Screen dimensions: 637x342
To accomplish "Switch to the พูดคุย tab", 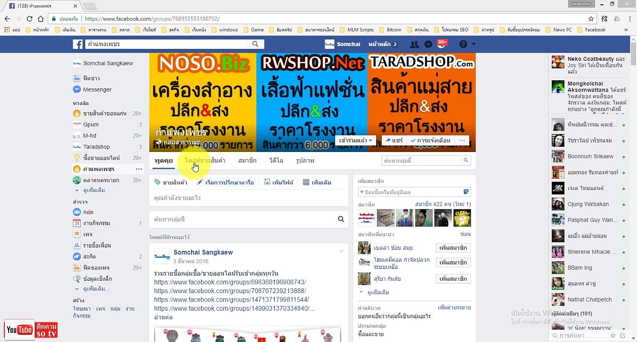I will (x=164, y=161).
